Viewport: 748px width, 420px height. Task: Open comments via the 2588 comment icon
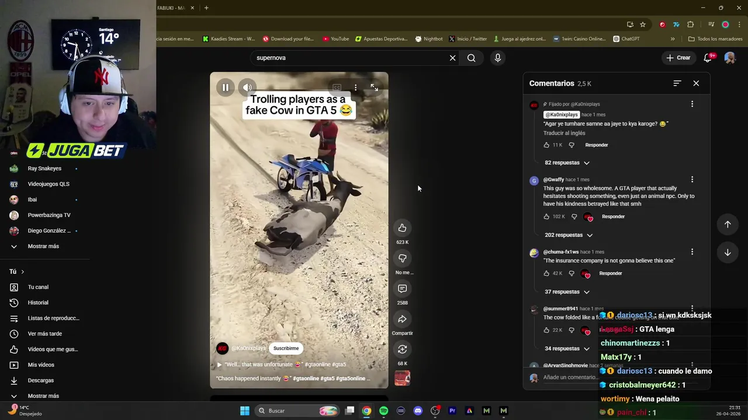click(402, 288)
